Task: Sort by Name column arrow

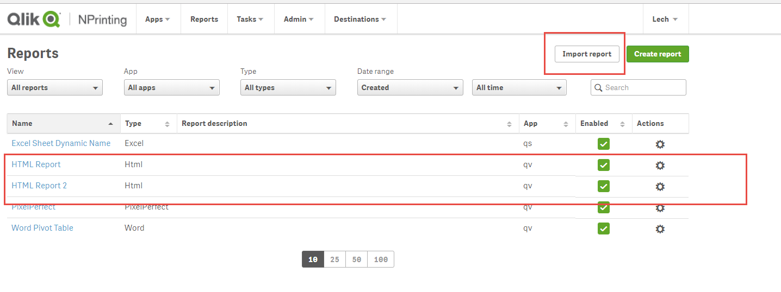Action: tap(111, 124)
